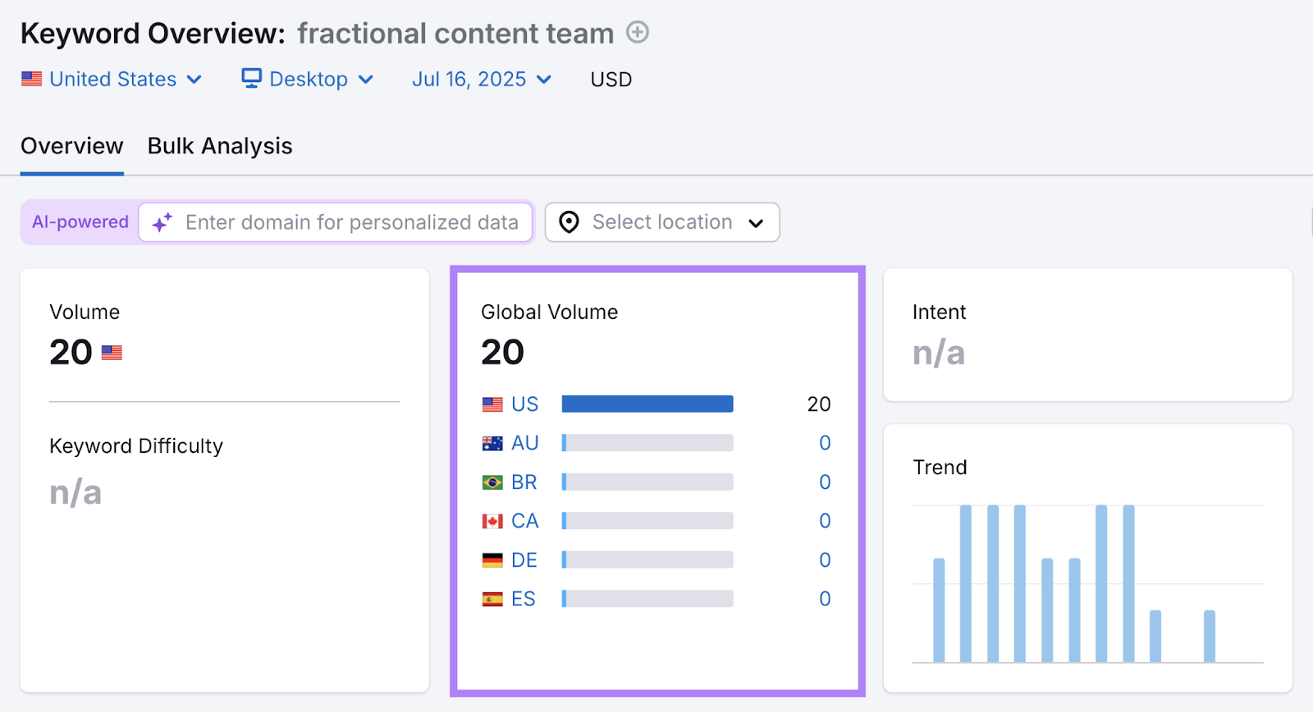
Task: Open the United States country dropdown
Action: pyautogui.click(x=112, y=80)
